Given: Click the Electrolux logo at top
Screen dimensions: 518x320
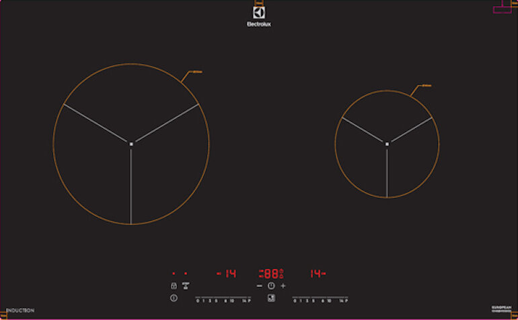Looking at the screenshot, I should coord(258,16).
